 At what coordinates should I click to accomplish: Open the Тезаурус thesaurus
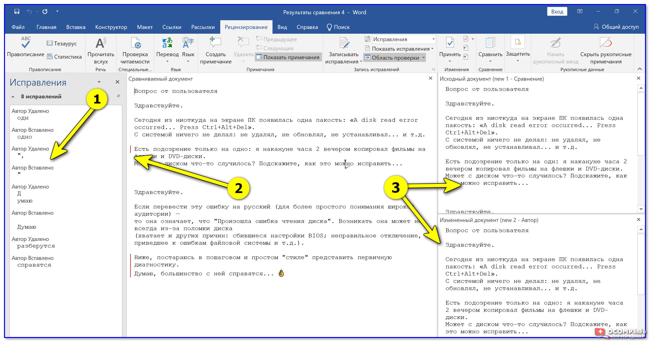tap(62, 43)
